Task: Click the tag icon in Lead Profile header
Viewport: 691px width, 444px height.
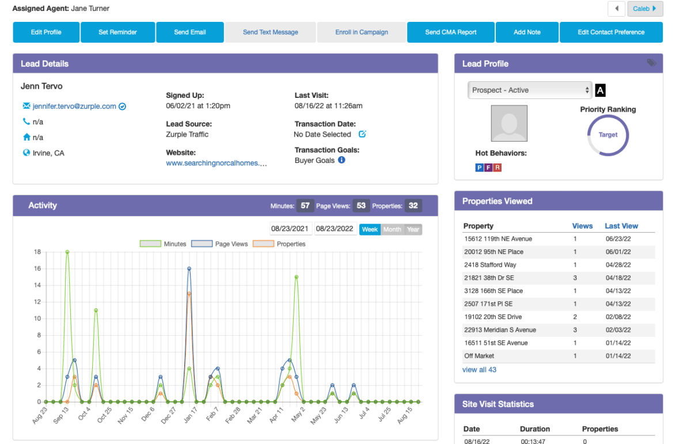Action: tap(651, 63)
